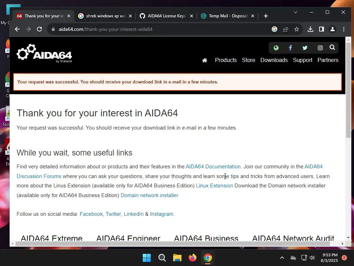The width and height of the screenshot is (354, 266).
Task: Follow the LinkedIn text link
Action: (133, 214)
